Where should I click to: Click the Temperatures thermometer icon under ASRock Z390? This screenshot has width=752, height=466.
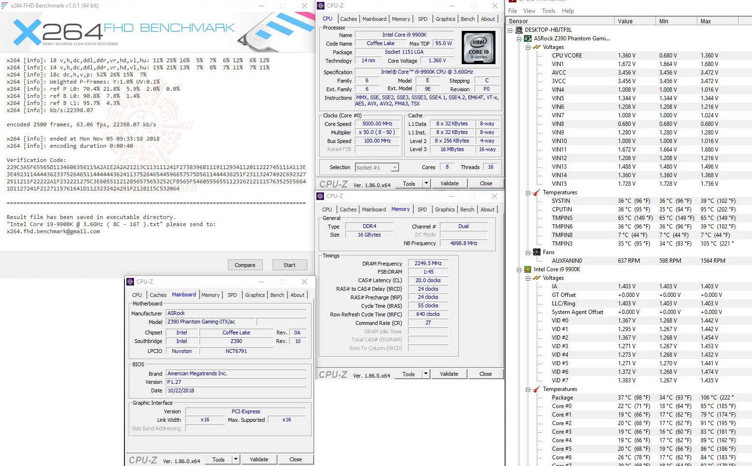[537, 192]
